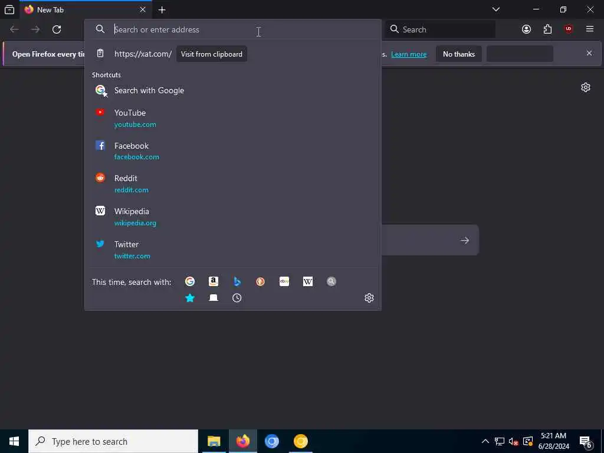Open the Firefox account icon
This screenshot has width=604, height=453.
point(526,29)
